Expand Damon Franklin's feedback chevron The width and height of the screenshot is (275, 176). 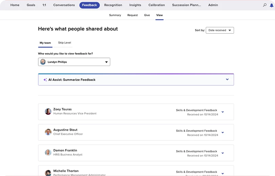(x=222, y=153)
